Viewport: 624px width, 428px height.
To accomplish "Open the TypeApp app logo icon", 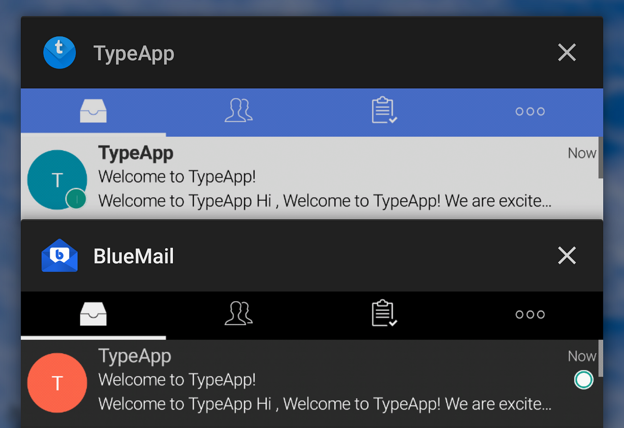I will 59,53.
